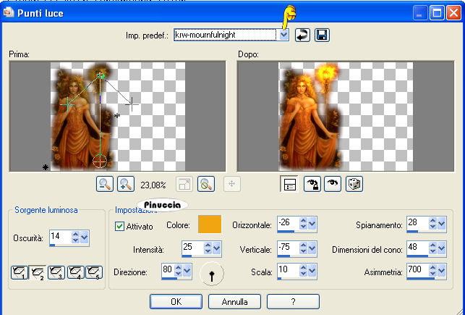
Task: Open Verticale slider dropdown arrow
Action: point(312,248)
